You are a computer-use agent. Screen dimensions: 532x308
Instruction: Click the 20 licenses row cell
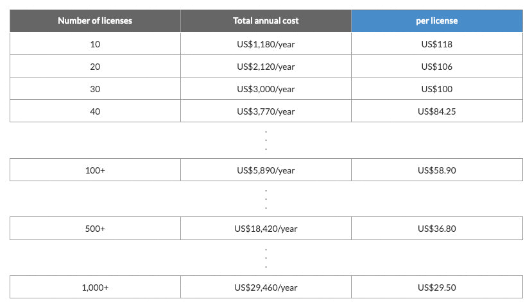point(95,67)
